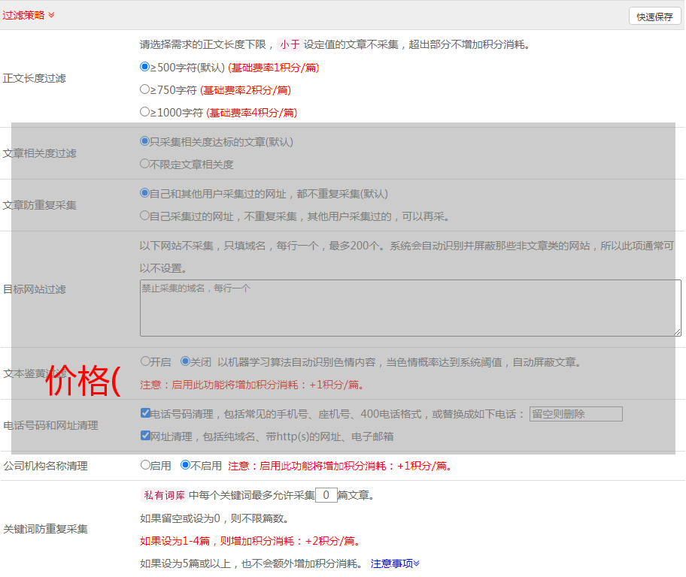Select the ≥1000字符 length option

(x=145, y=112)
